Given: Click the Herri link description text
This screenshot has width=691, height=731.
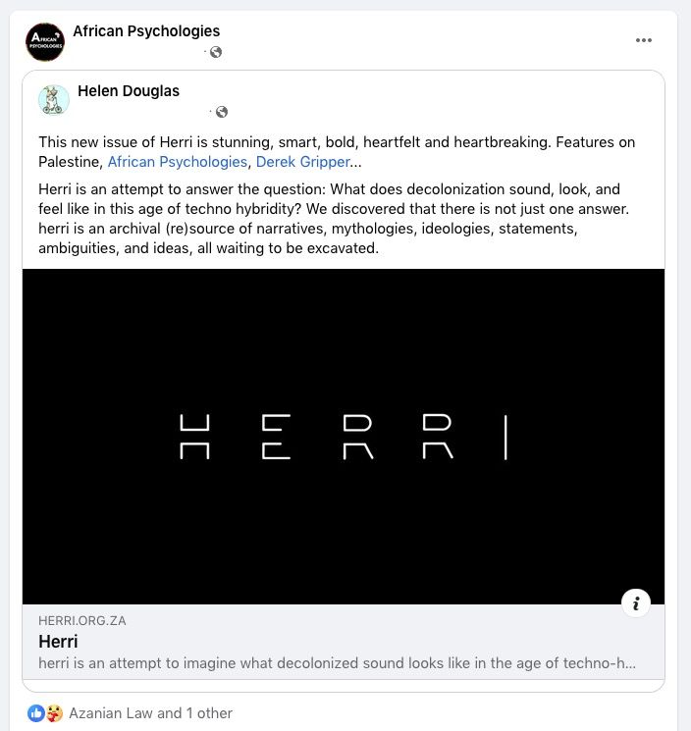Looking at the screenshot, I should pos(337,664).
